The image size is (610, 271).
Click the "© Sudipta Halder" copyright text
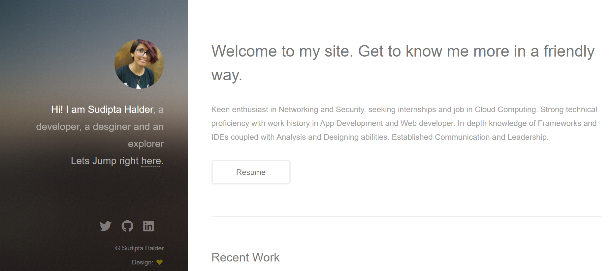(139, 248)
